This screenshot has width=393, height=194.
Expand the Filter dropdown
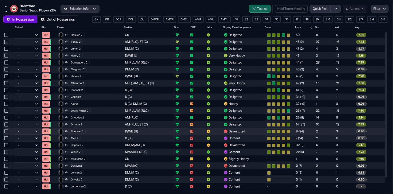(x=379, y=9)
